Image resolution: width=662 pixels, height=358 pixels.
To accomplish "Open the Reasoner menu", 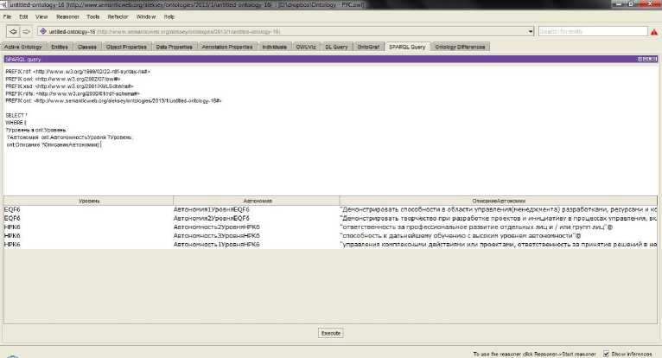I will tap(67, 17).
